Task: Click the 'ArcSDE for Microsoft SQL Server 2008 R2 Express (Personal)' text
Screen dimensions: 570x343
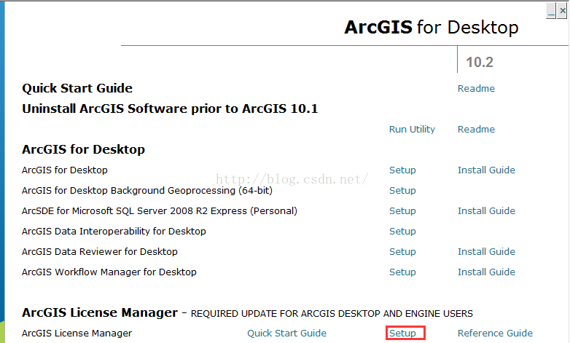Action: [159, 211]
